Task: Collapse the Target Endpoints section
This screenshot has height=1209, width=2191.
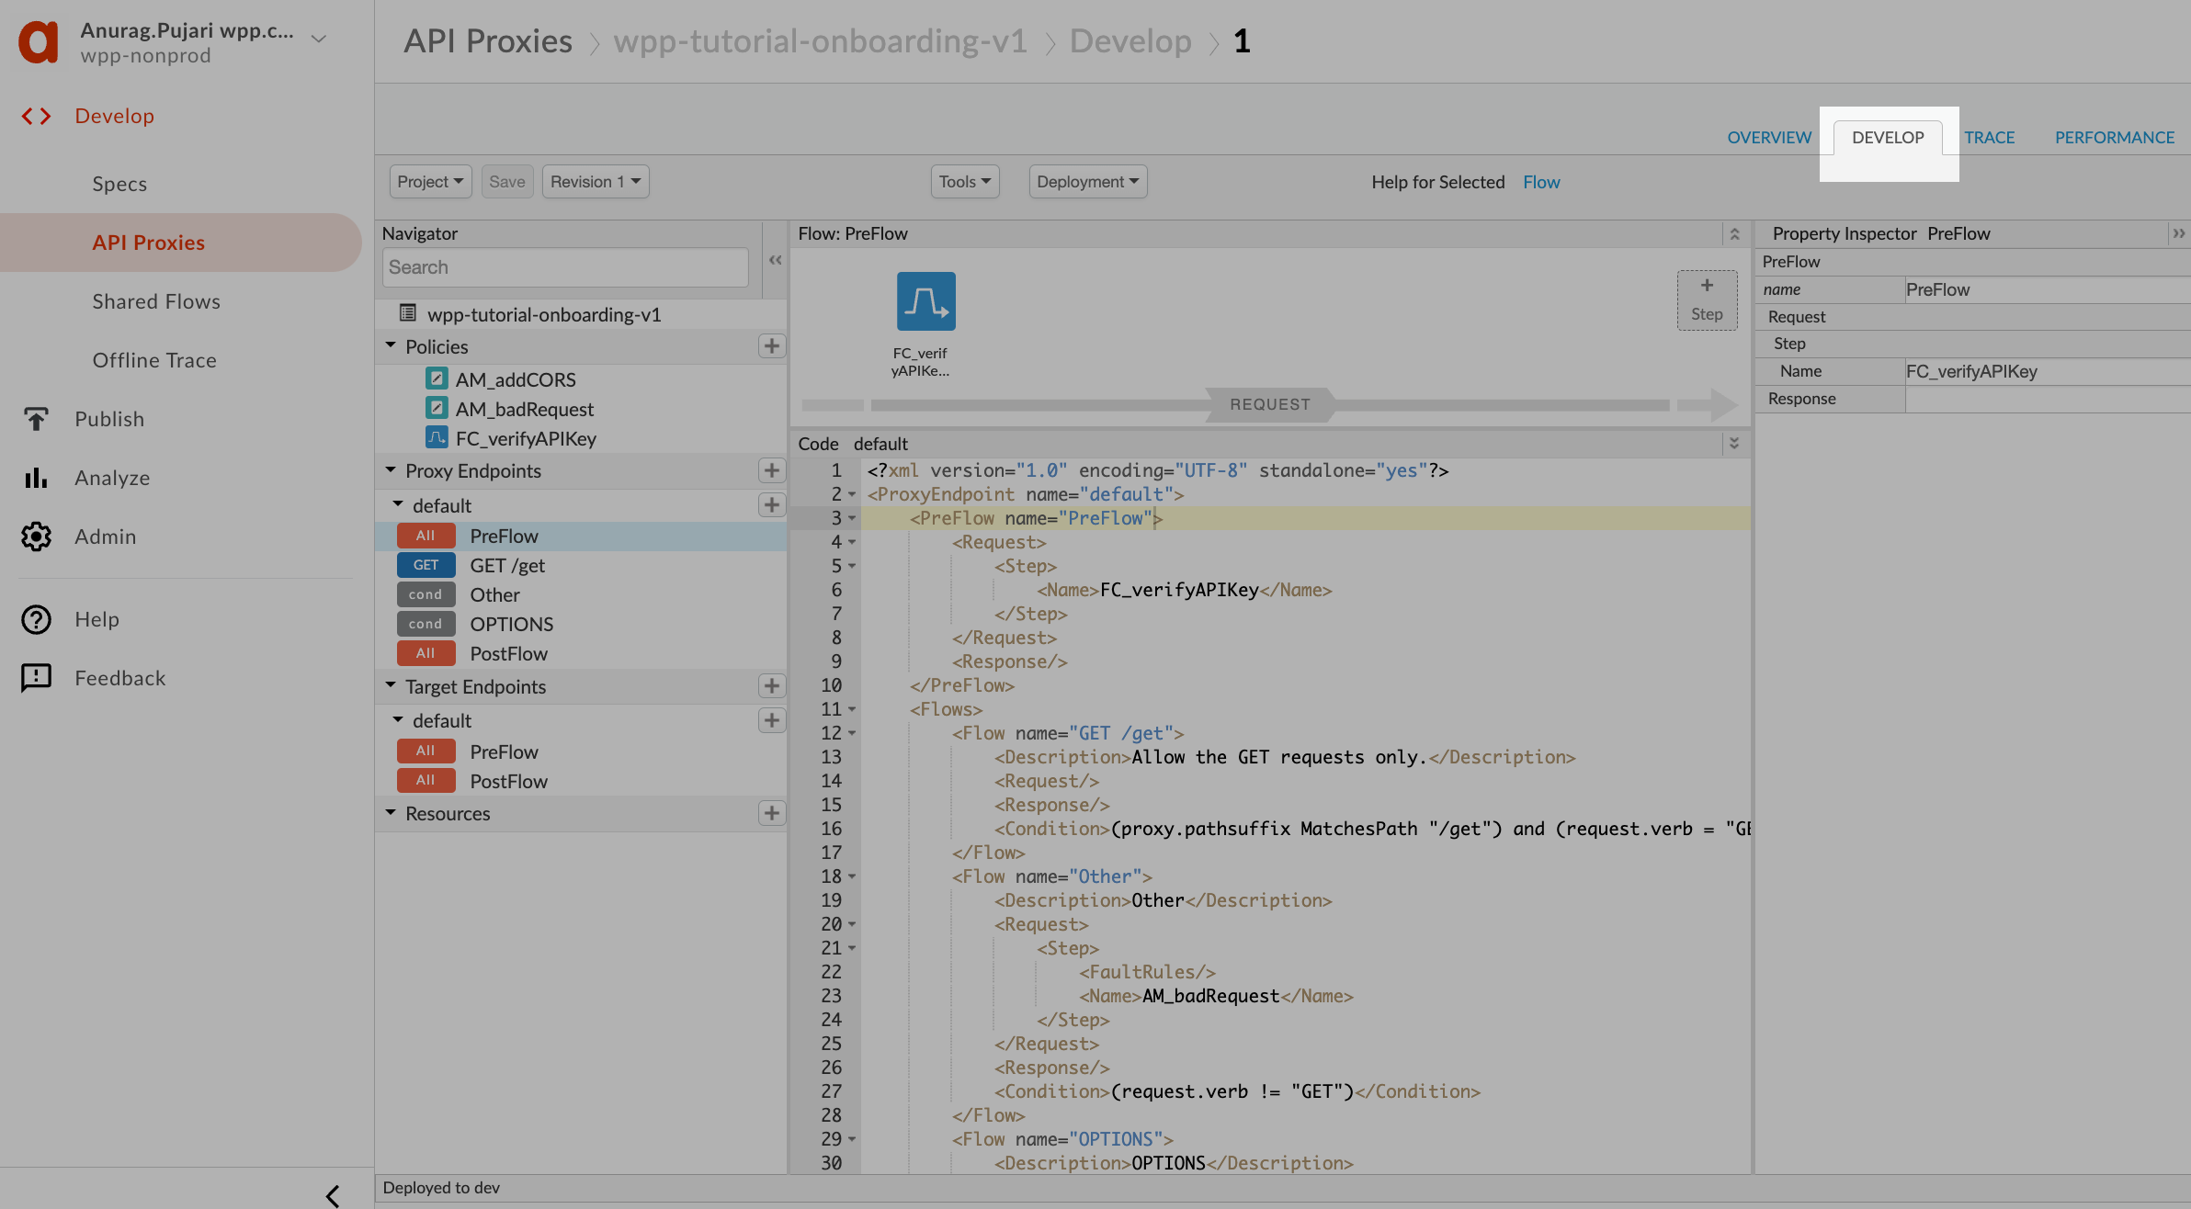Action: [x=391, y=686]
